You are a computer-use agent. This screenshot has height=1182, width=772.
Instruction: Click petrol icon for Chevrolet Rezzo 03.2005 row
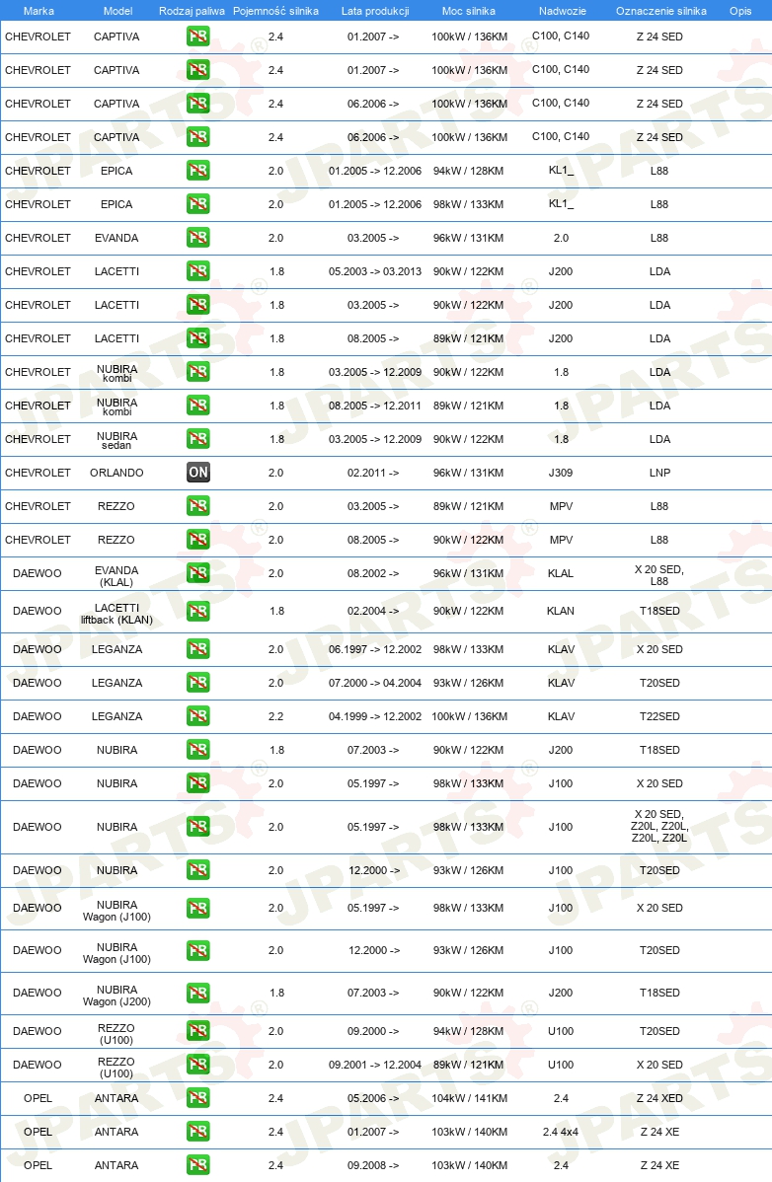[x=198, y=506]
